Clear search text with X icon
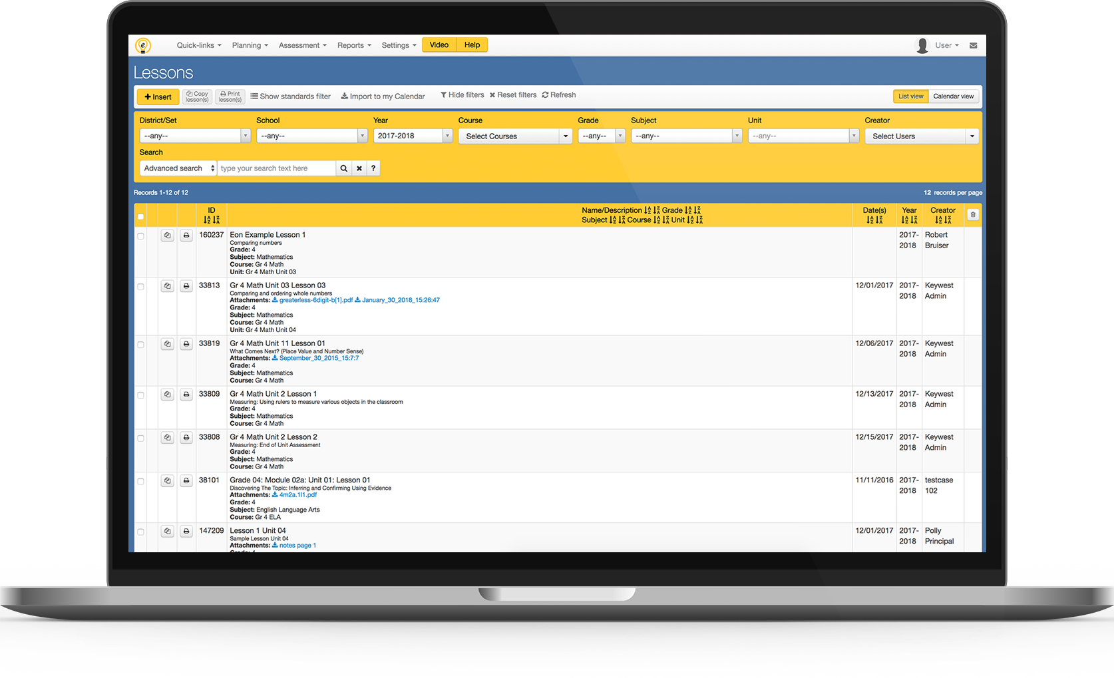 coord(359,168)
